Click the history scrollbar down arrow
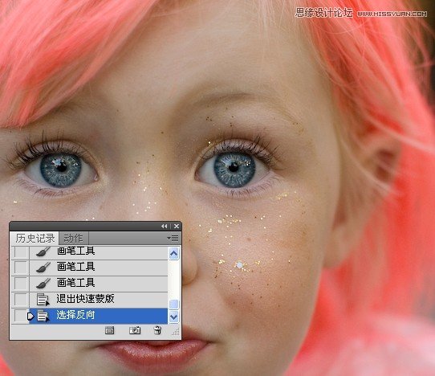This screenshot has height=376, width=435. (x=173, y=317)
